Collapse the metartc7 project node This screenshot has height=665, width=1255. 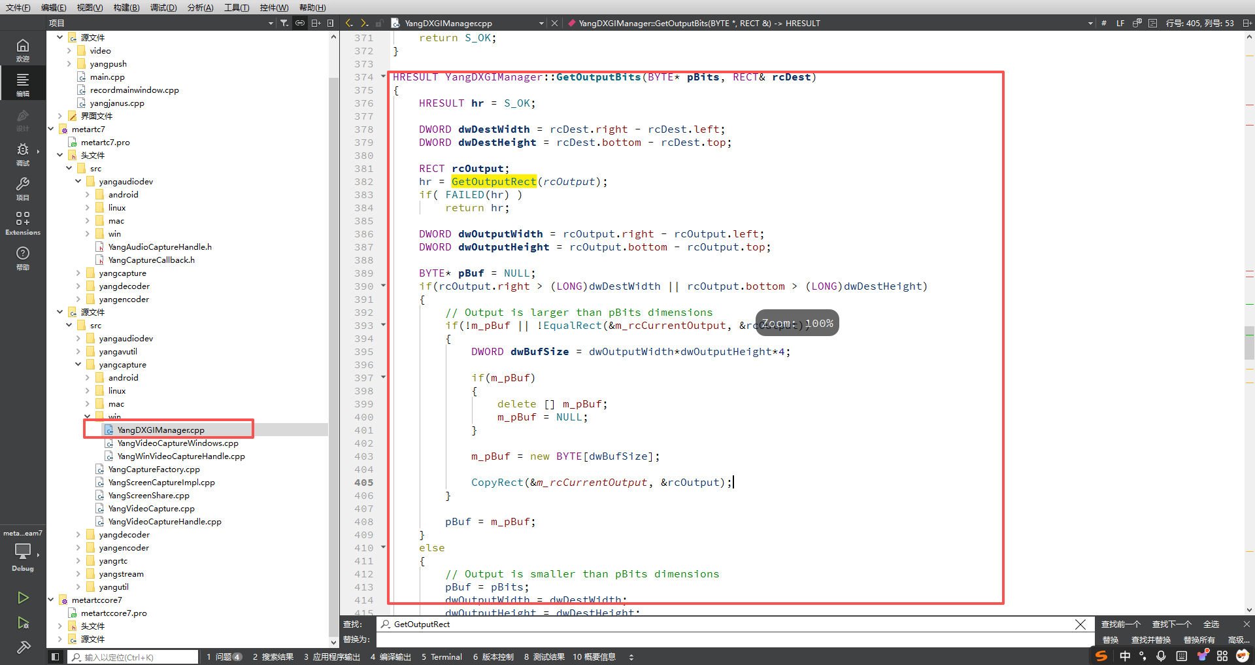tap(51, 129)
